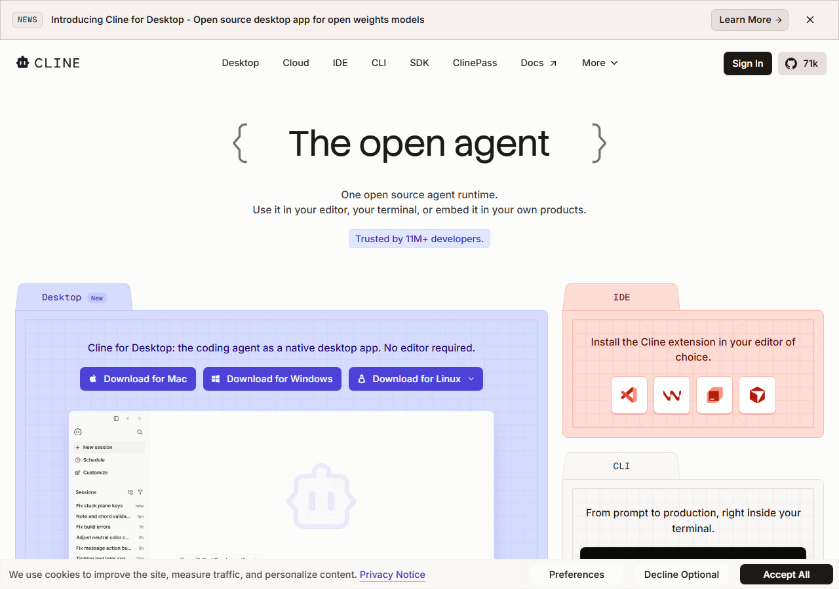Go to the ClinePass page
Viewport: 839px width, 589px height.
[x=475, y=63]
